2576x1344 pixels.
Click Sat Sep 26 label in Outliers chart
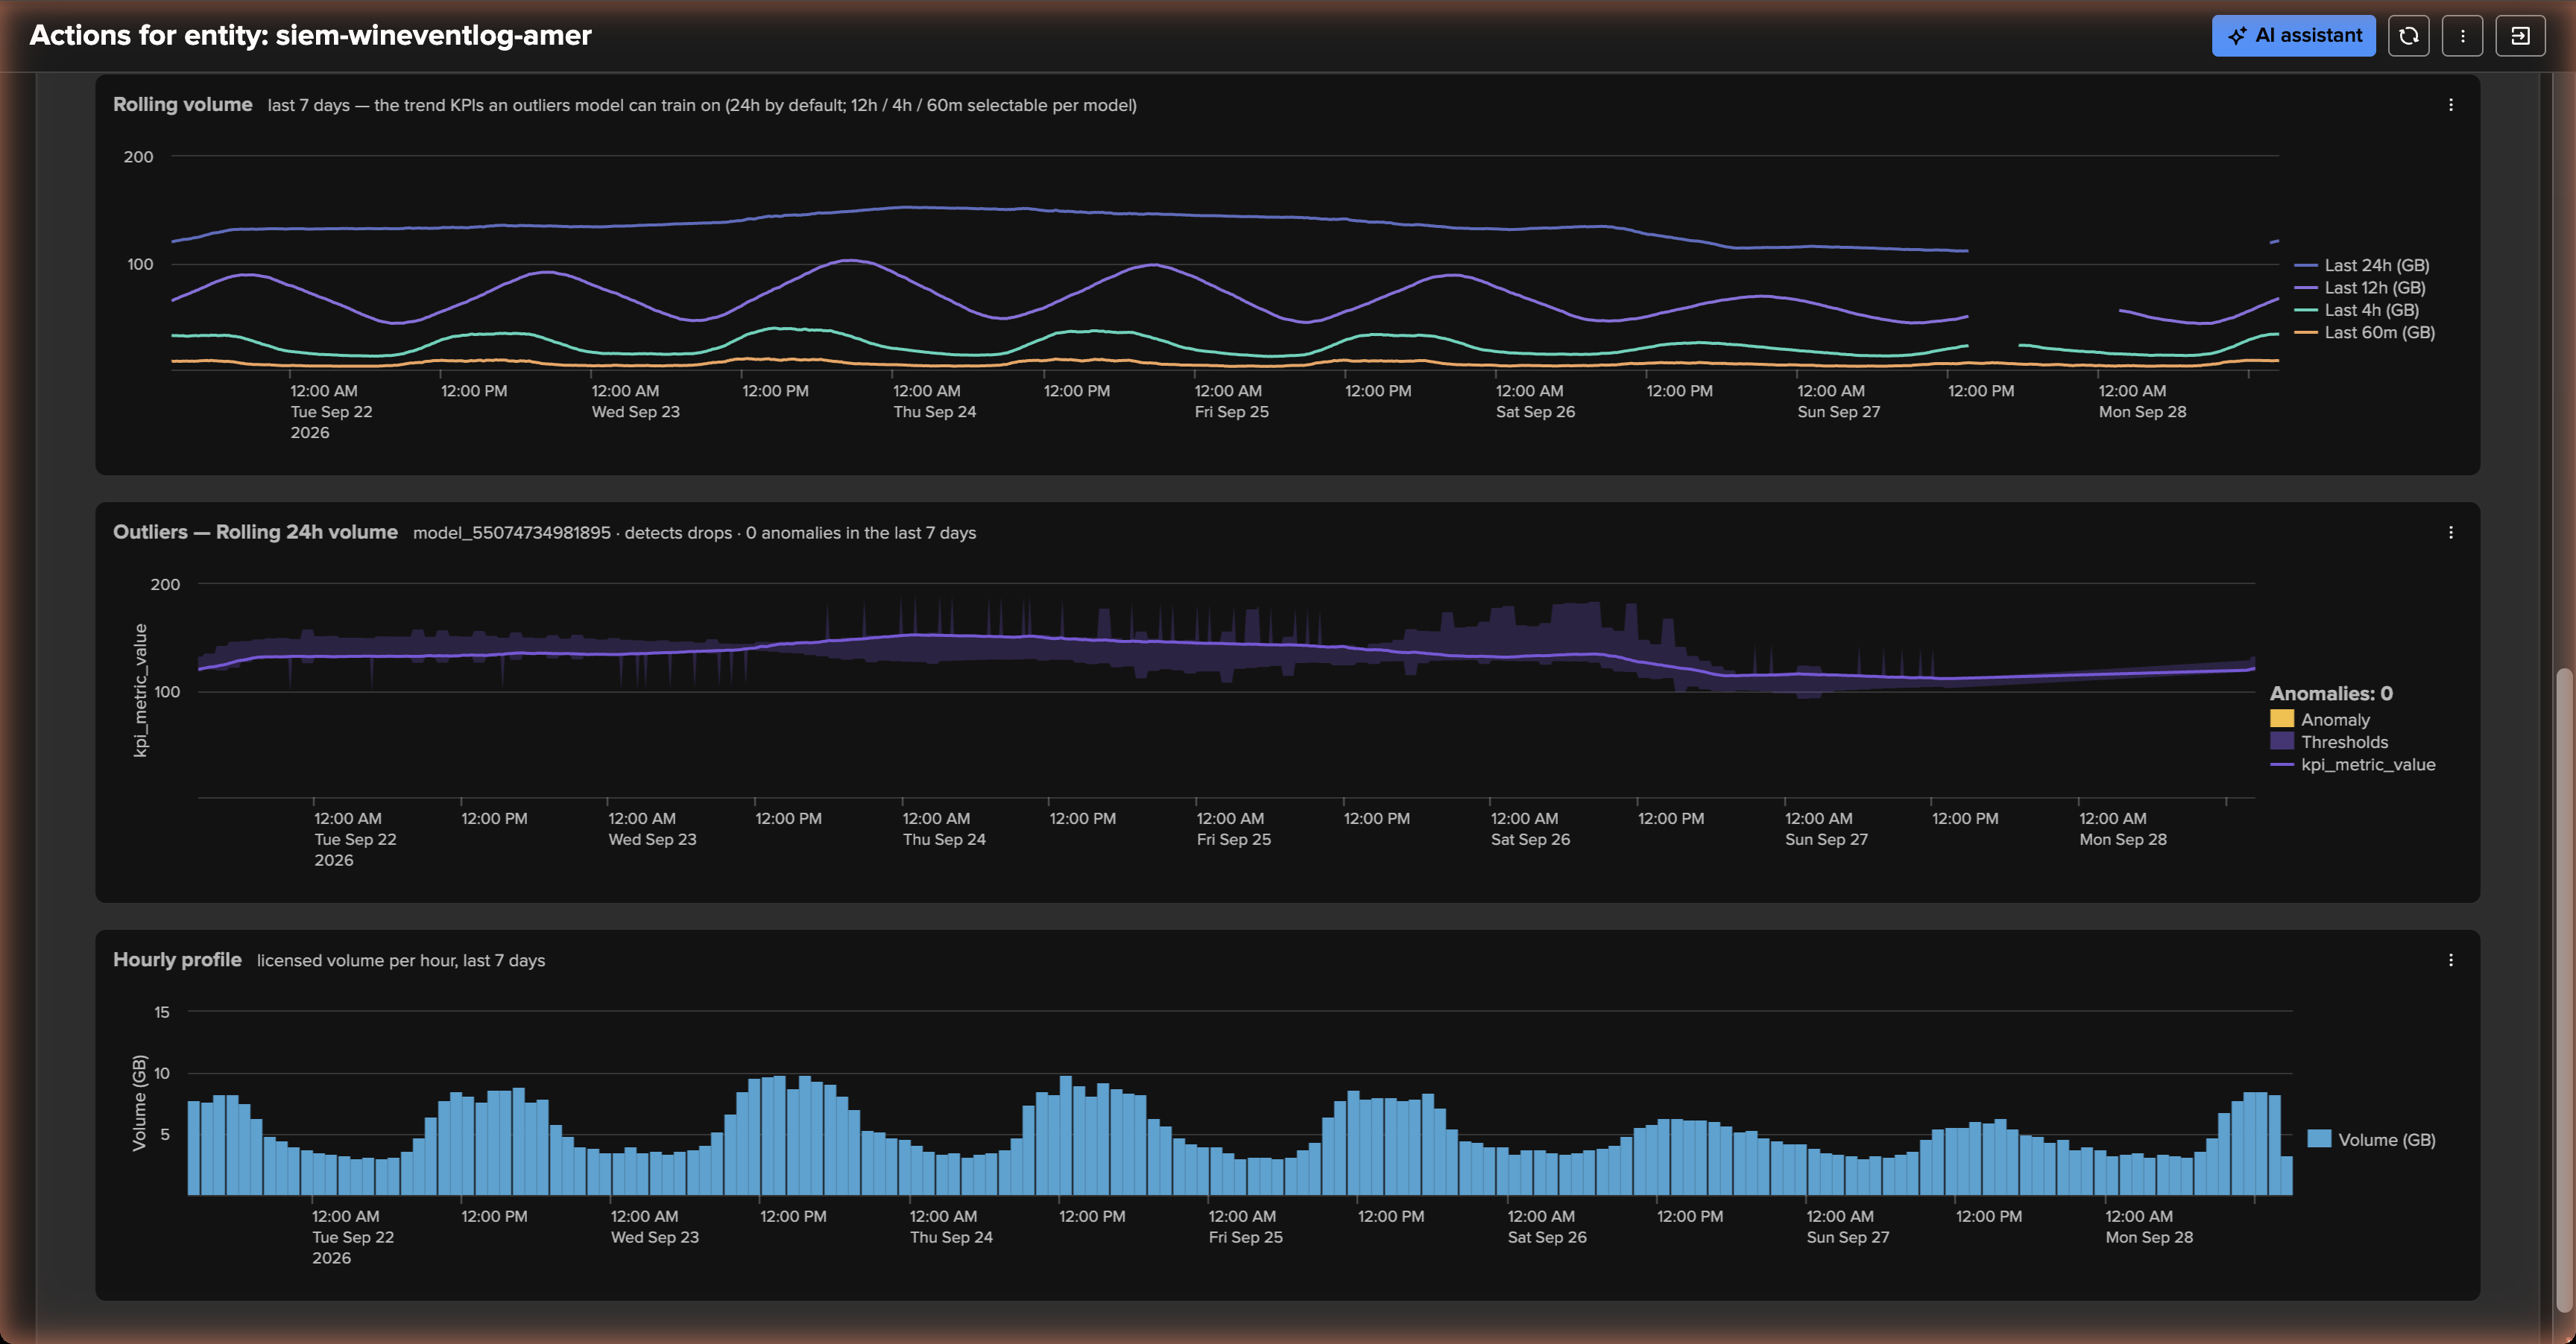(x=1530, y=840)
